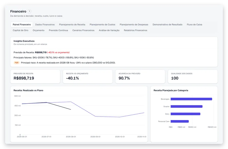Click the Receita Planejada por Categoria title

pos(171,90)
